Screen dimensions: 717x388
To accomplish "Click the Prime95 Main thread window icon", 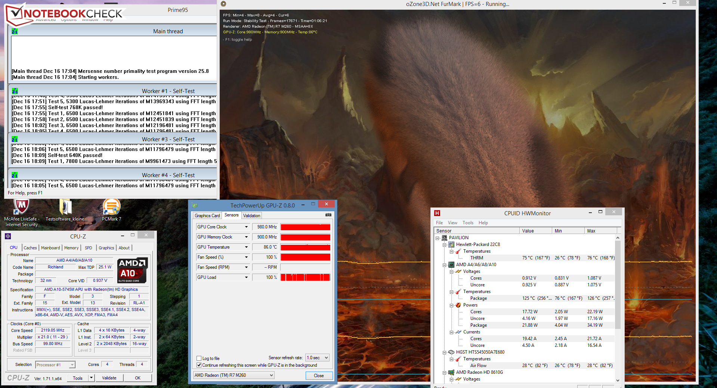I will (15, 31).
